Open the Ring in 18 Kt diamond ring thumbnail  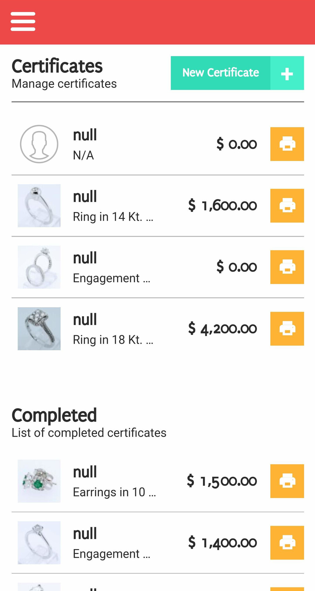point(39,329)
